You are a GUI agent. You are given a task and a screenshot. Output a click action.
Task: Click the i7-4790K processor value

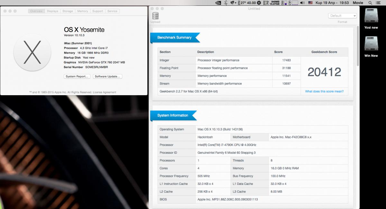point(227,145)
